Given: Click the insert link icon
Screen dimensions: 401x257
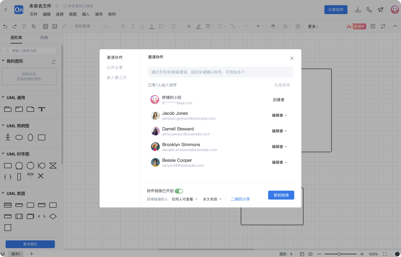Looking at the screenshot, I should click(64, 26).
